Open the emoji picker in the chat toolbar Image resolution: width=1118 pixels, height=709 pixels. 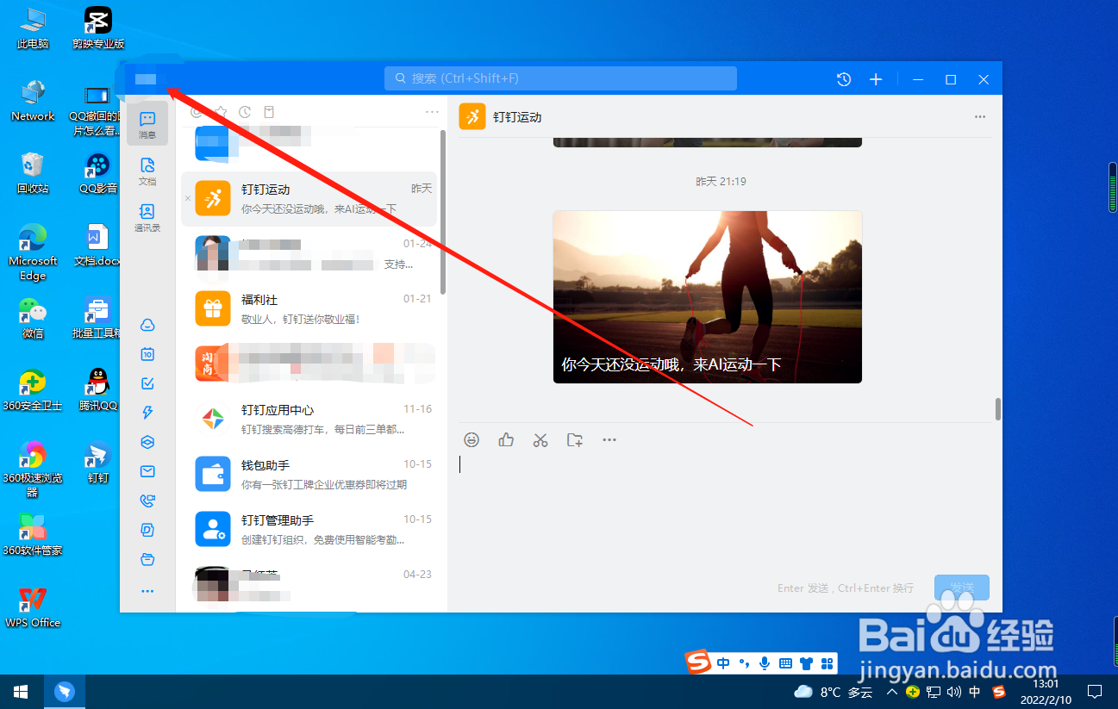point(472,439)
